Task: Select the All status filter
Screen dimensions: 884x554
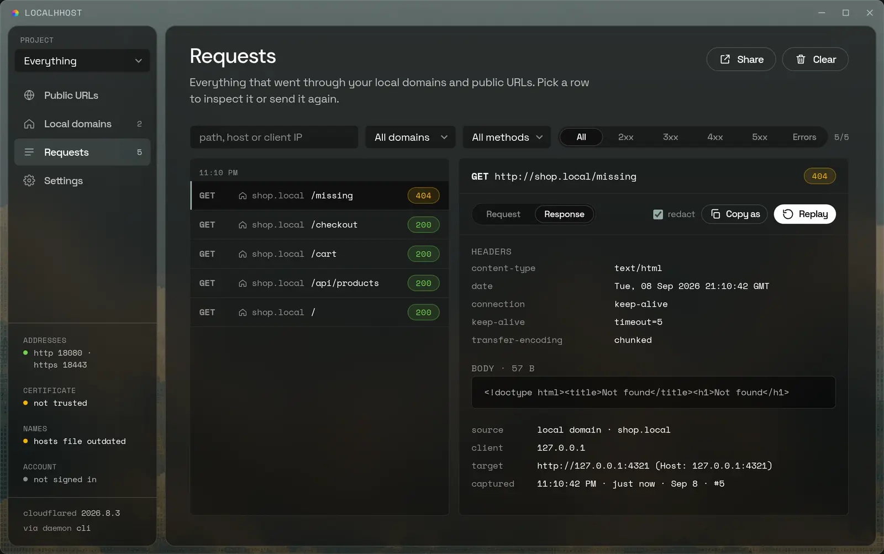Action: click(x=581, y=137)
